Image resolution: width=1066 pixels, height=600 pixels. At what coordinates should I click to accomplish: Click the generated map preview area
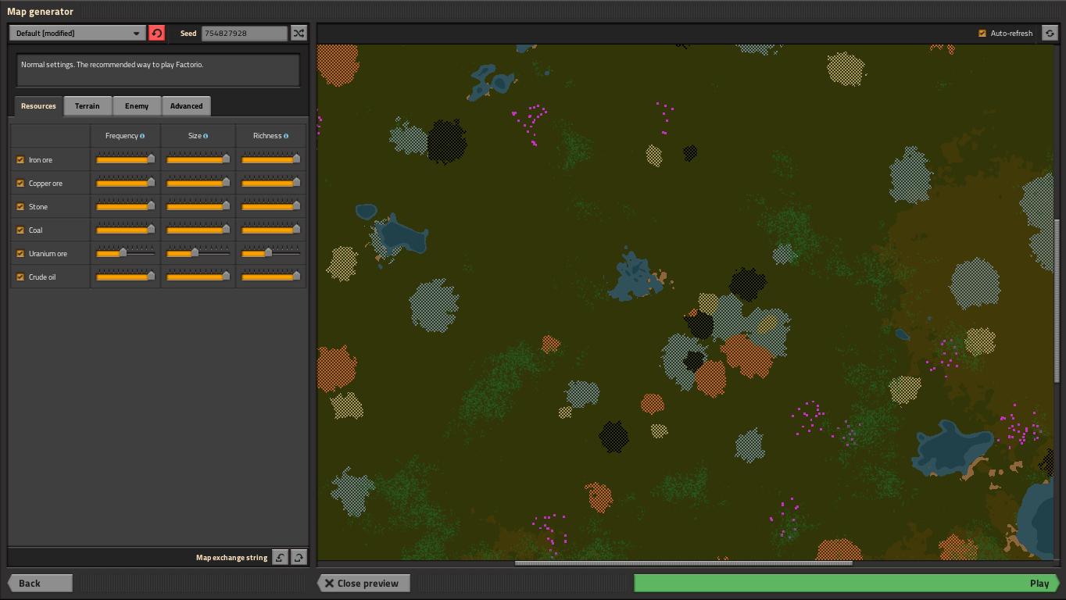[685, 302]
